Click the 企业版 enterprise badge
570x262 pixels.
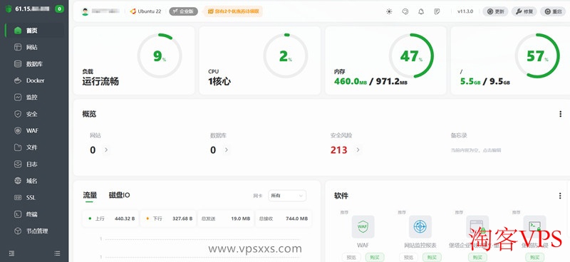pyautogui.click(x=184, y=11)
